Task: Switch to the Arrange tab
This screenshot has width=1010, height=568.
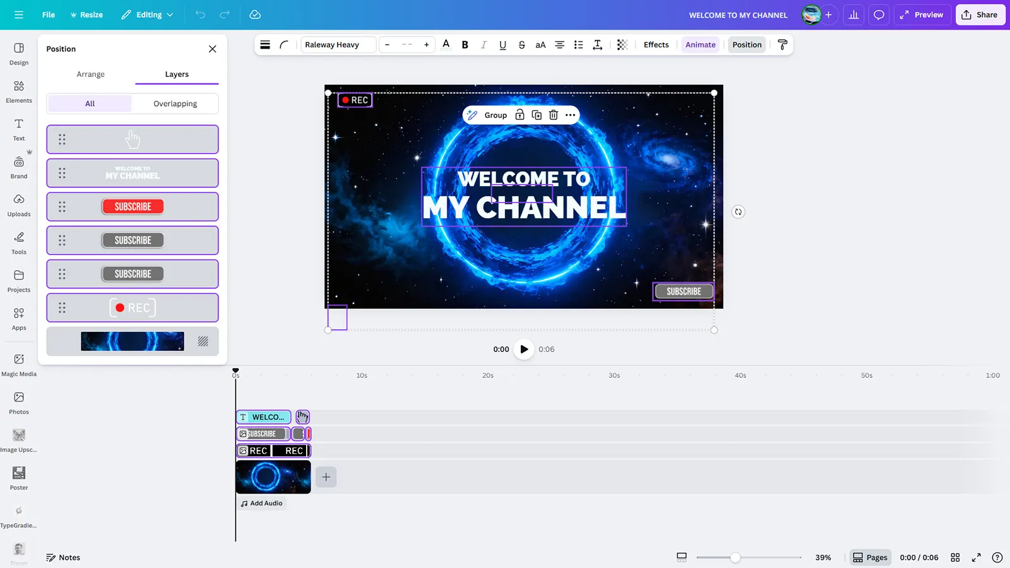Action: pos(90,74)
